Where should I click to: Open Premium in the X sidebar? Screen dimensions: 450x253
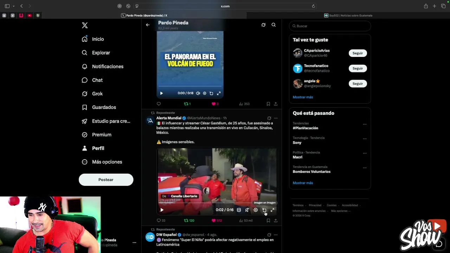coord(97,135)
